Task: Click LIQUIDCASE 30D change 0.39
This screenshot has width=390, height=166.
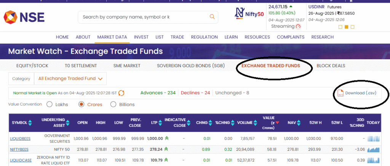Action: [360, 160]
